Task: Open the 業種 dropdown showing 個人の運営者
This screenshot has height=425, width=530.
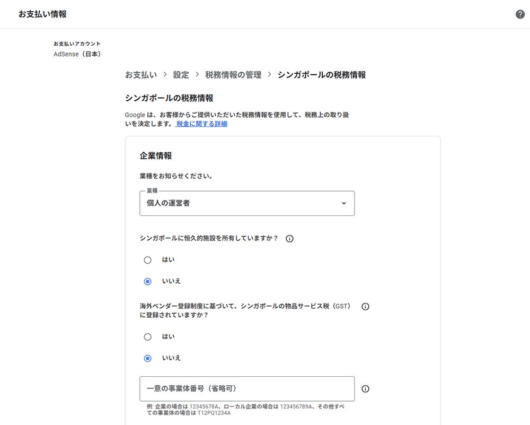Action: coord(247,203)
